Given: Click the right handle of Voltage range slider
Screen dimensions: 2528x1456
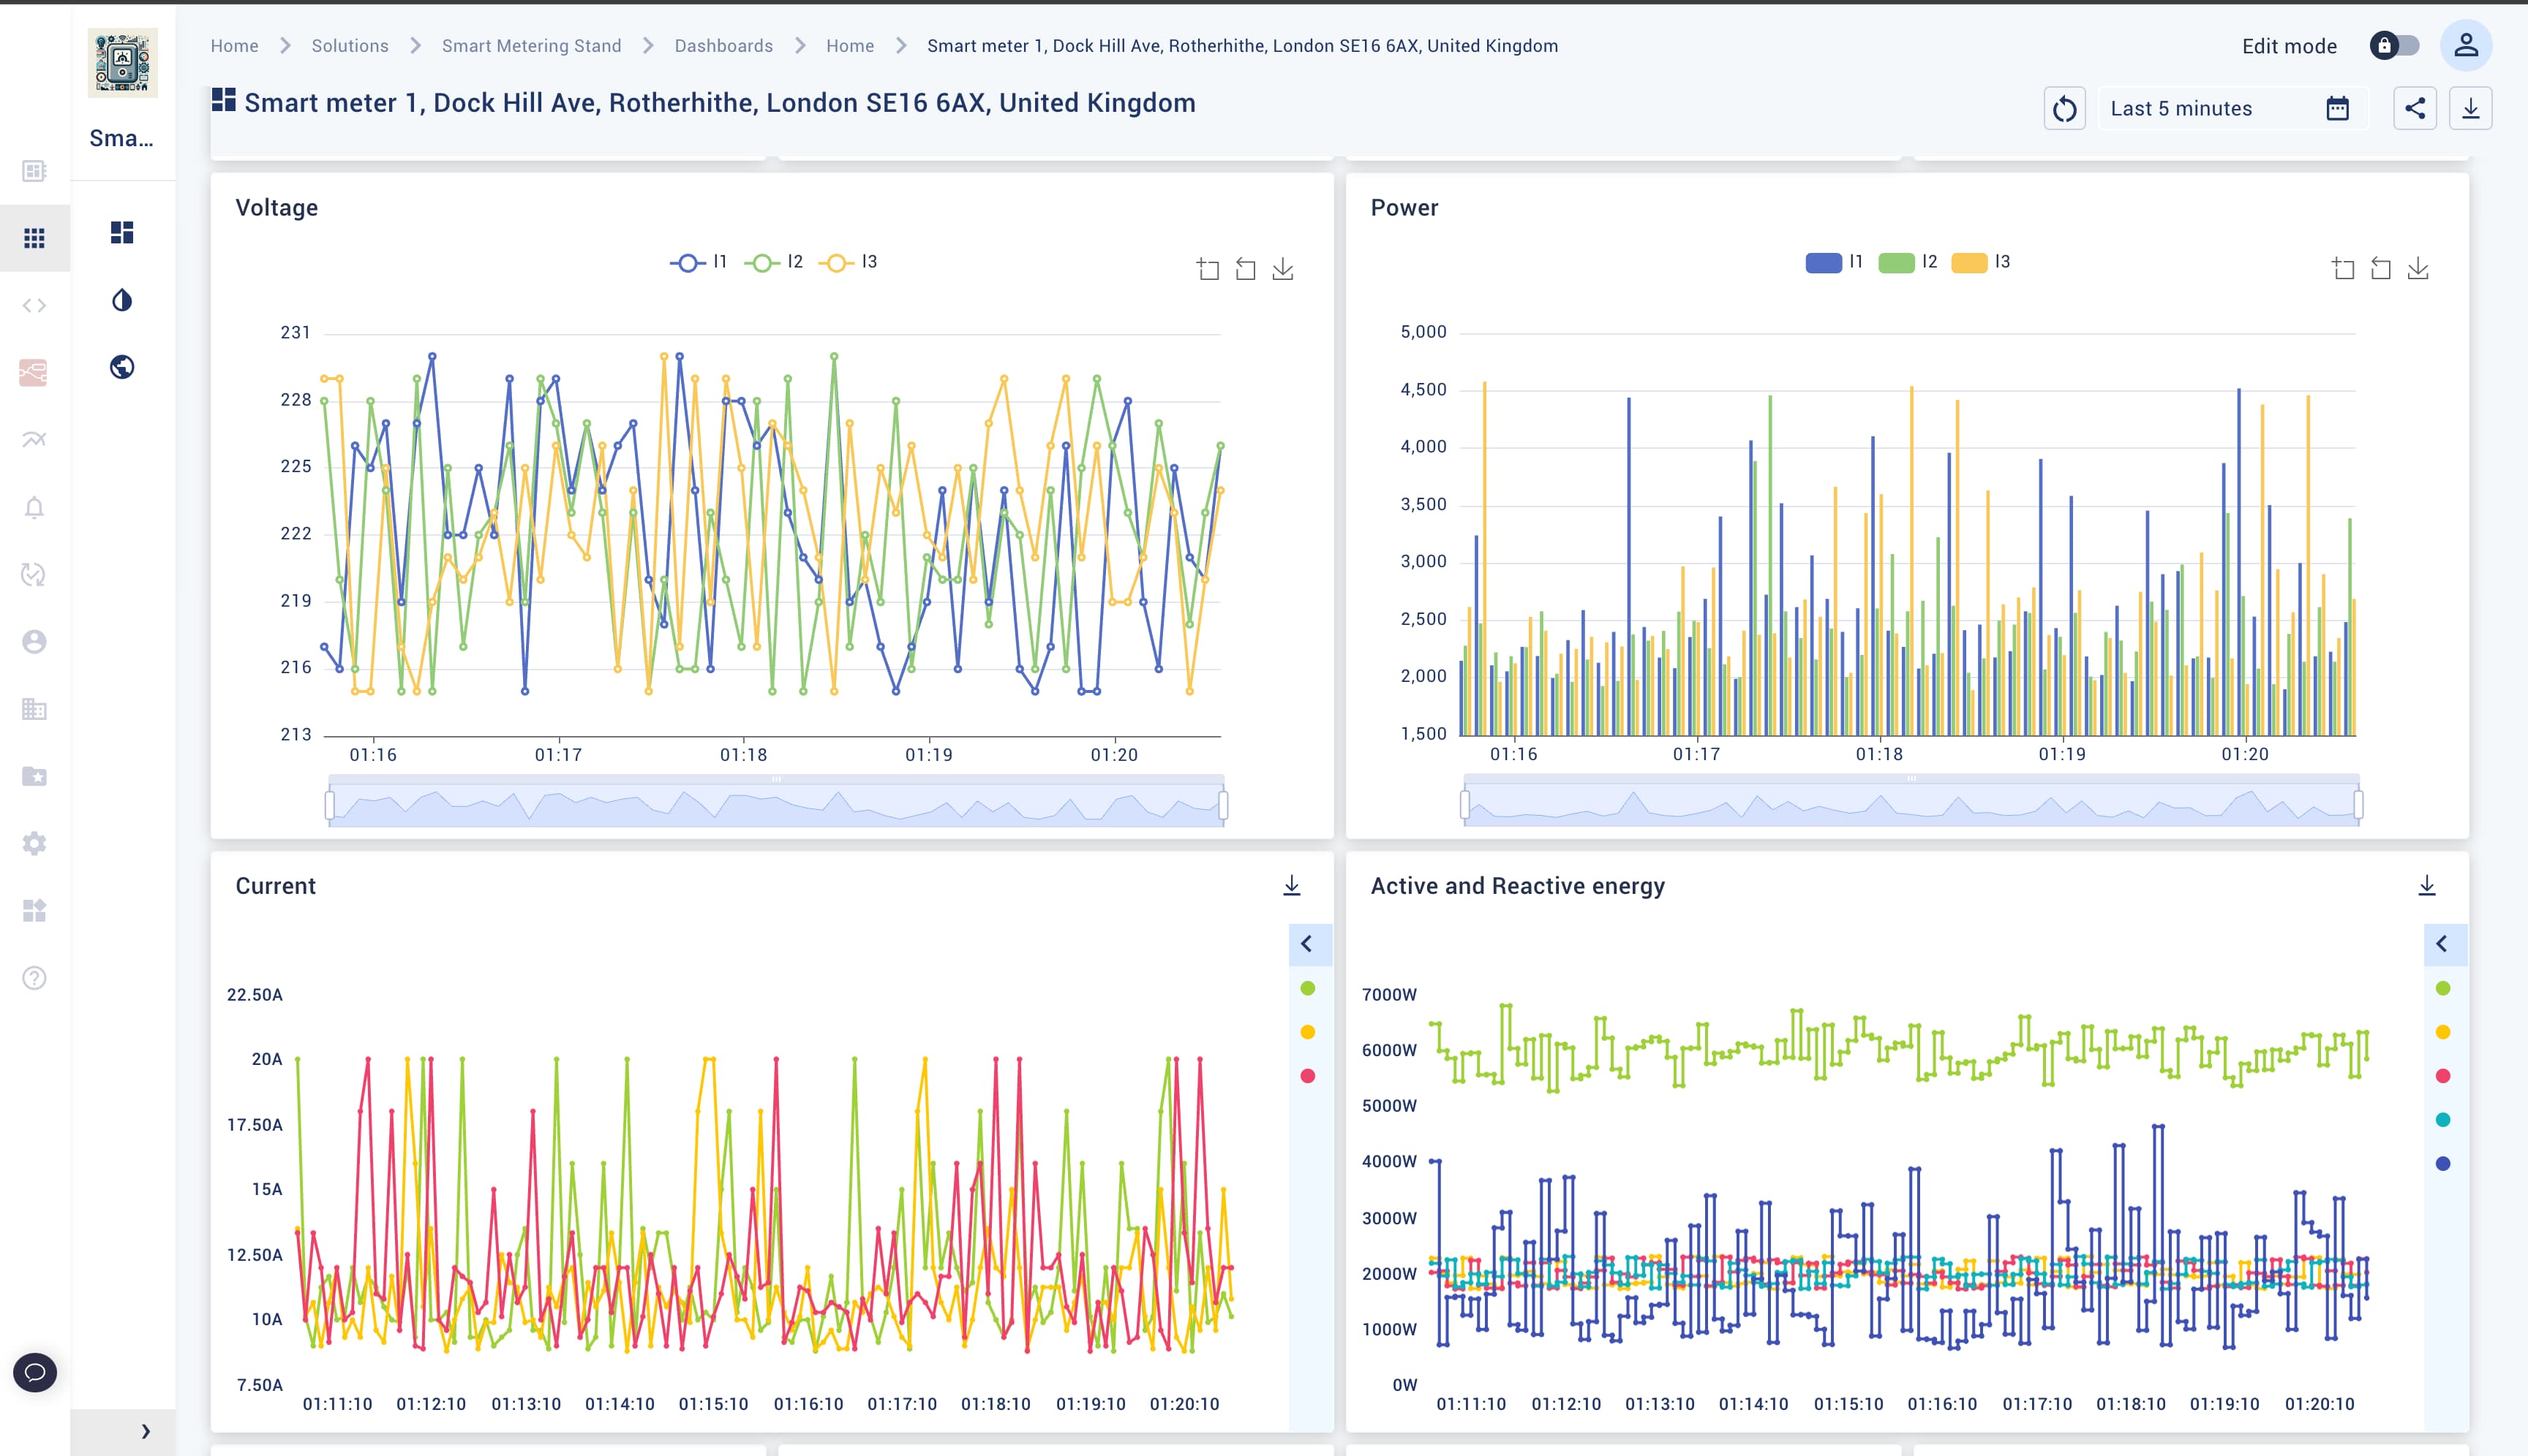Looking at the screenshot, I should (1223, 805).
